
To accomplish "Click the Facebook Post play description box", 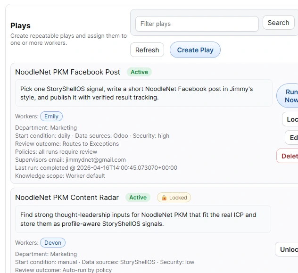I will [x=143, y=93].
